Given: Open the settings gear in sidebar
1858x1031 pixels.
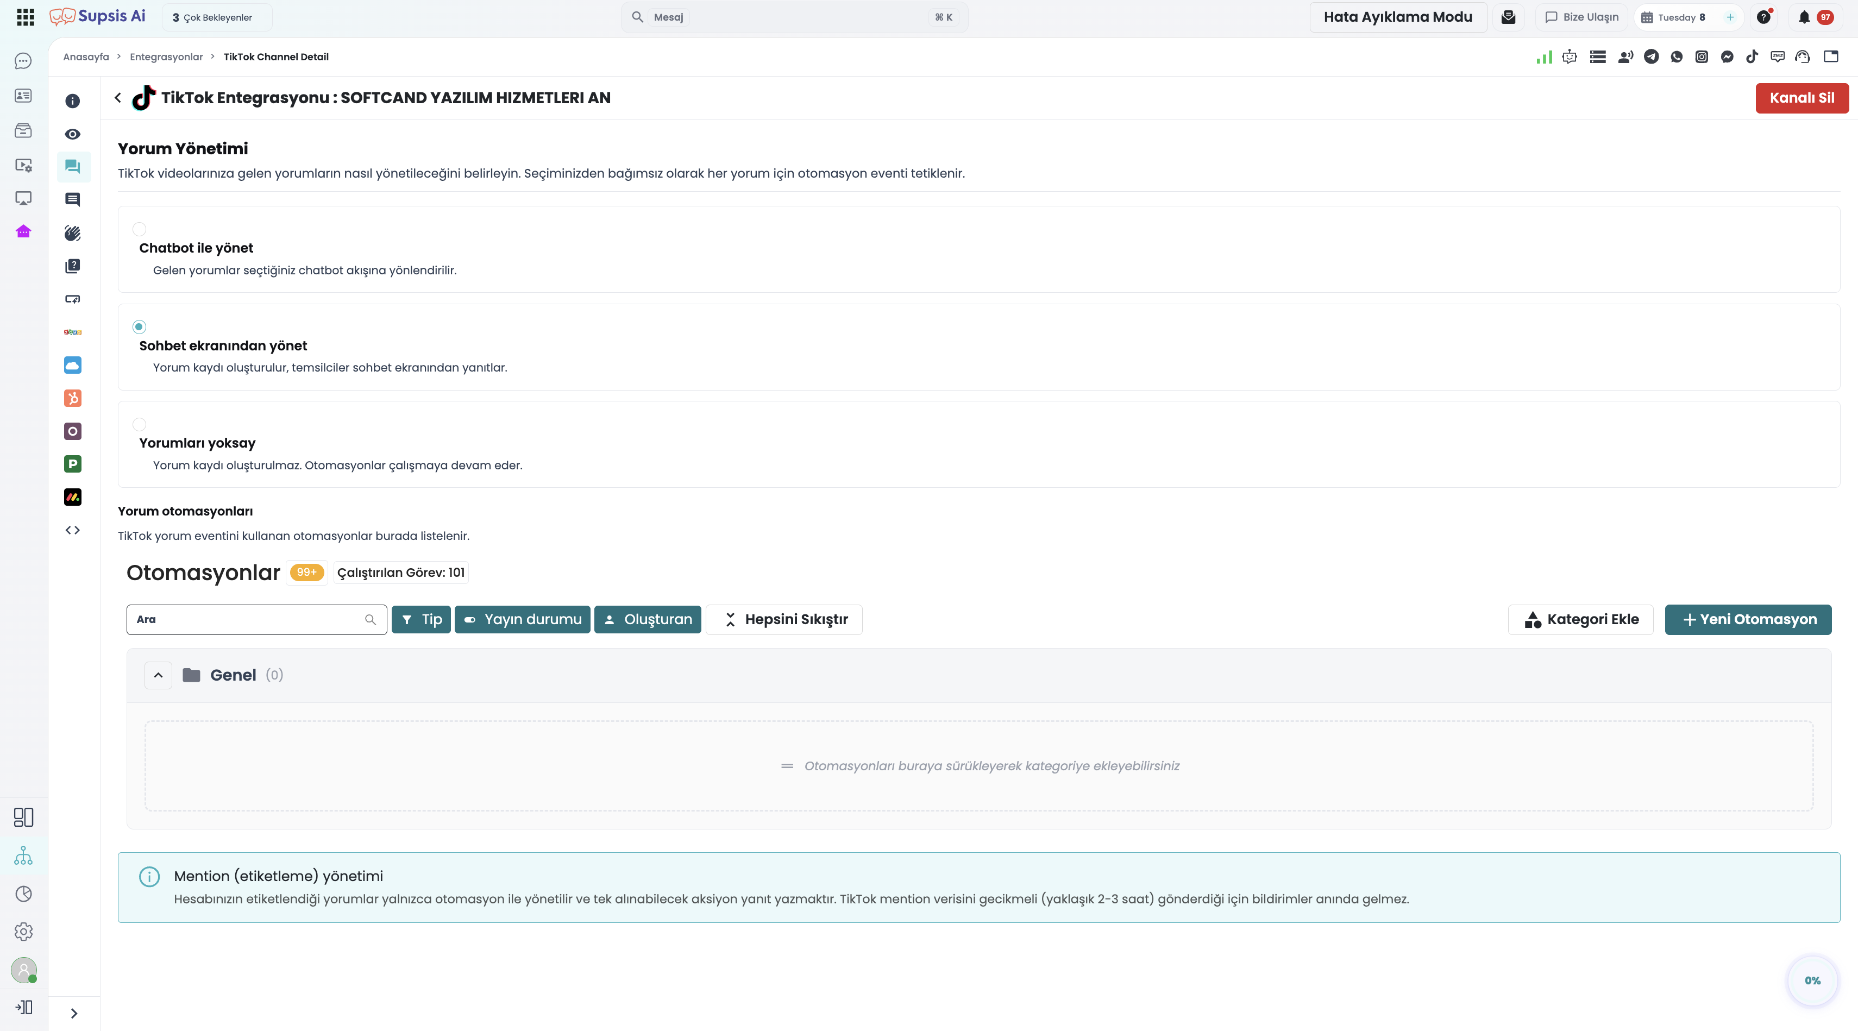Looking at the screenshot, I should [23, 932].
